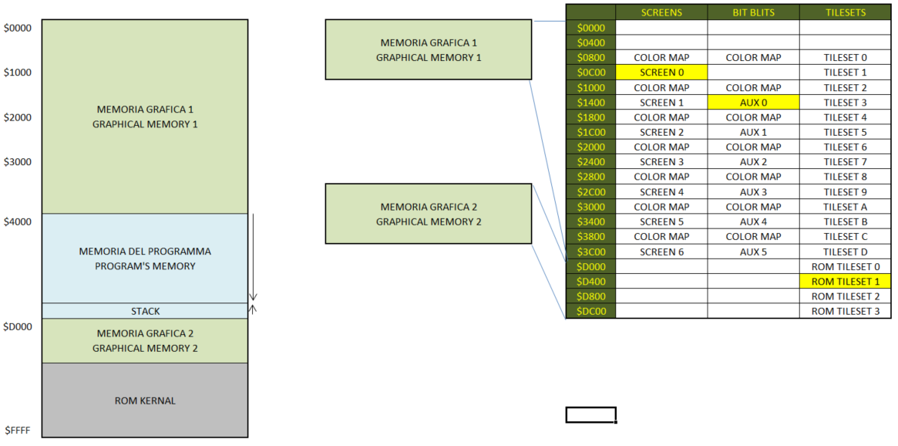Viewport: 898px width, 446px height.
Task: Select the TILESET D cell
Action: (x=845, y=252)
